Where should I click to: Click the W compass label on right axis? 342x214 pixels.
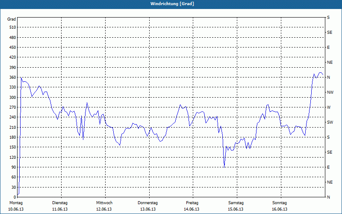point(329,107)
